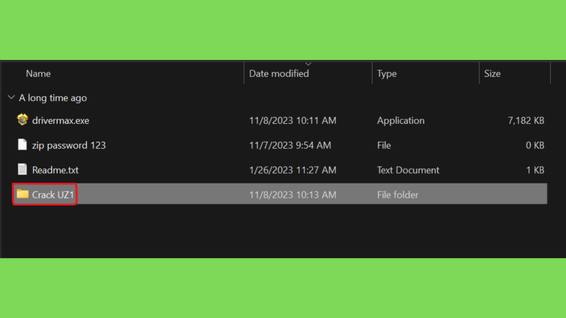Viewport: 566px width, 318px height.
Task: Select the zip password 123 file icon
Action: click(22, 145)
